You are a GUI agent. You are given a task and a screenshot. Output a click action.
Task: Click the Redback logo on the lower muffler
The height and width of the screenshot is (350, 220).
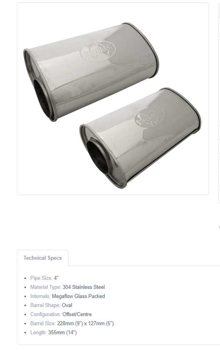(149, 117)
